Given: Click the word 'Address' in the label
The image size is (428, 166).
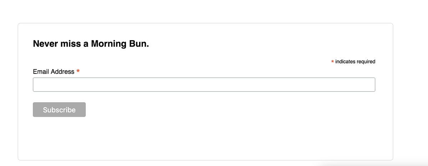Looking at the screenshot, I should [x=63, y=72].
